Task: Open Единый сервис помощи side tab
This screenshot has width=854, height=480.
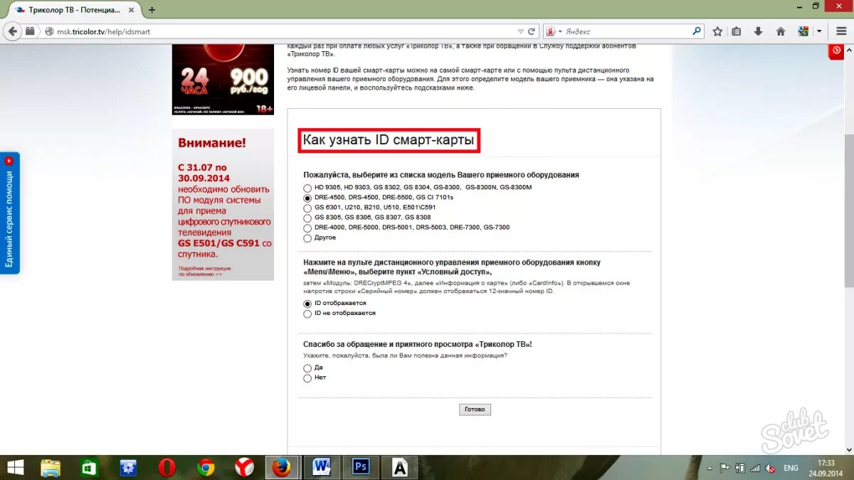Action: [9, 213]
